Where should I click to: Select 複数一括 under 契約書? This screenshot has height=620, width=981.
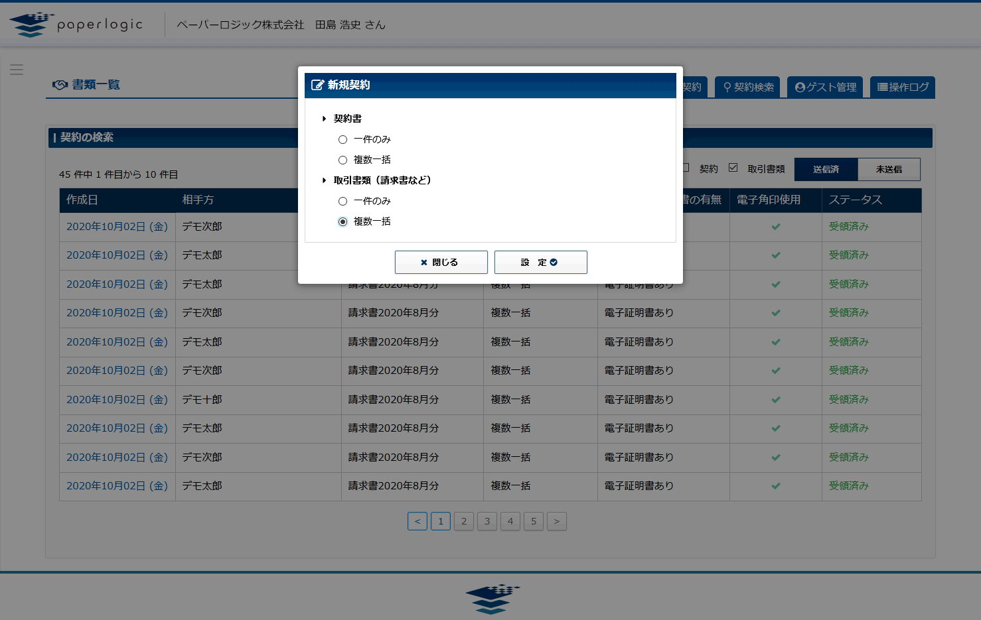[342, 160]
